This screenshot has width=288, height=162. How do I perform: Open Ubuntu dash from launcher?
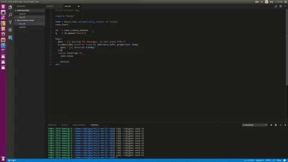pyautogui.click(x=3, y=7)
